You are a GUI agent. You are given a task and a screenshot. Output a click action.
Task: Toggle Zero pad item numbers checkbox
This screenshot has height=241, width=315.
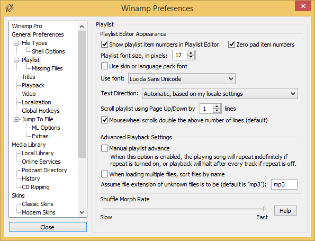tap(231, 44)
